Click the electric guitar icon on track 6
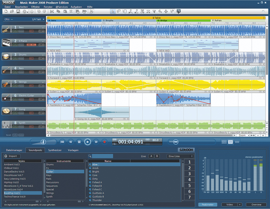 tap(6, 97)
